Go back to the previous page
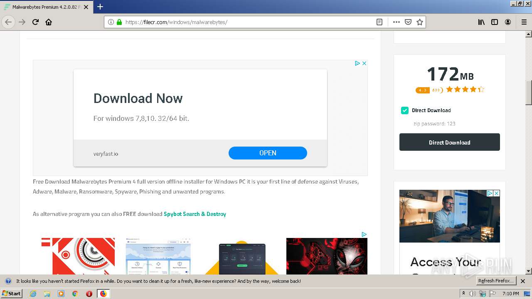532x299 pixels. [x=8, y=22]
